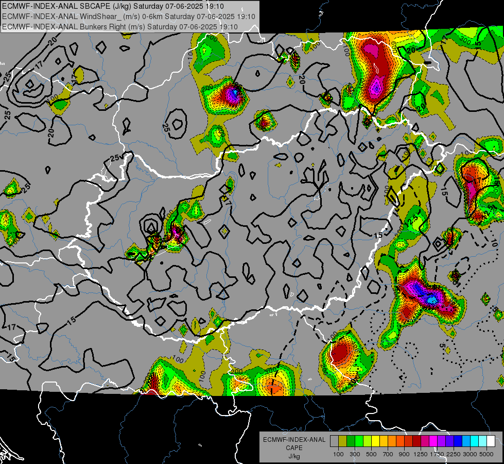
Task: Click the legend value 5000
Action: pos(486,454)
